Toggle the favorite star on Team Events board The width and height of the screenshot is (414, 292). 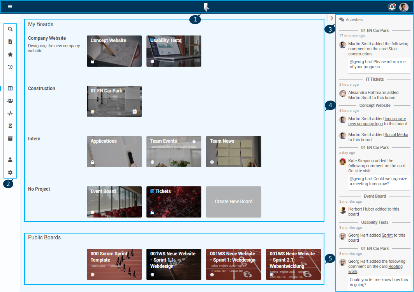[x=194, y=141]
